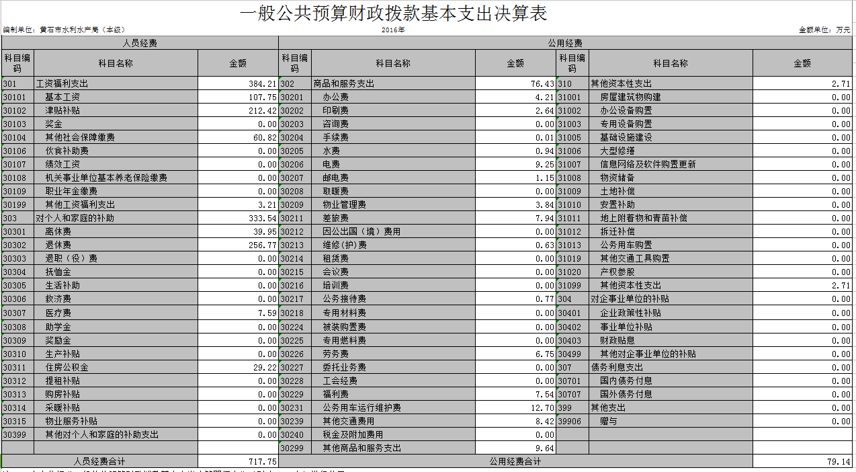
Task: Select the 因公出国（境）费用 cell
Action: pos(394,232)
